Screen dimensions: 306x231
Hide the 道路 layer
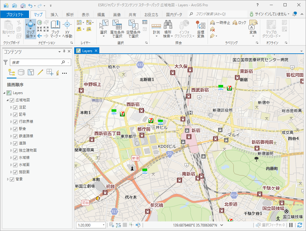tap(15, 144)
